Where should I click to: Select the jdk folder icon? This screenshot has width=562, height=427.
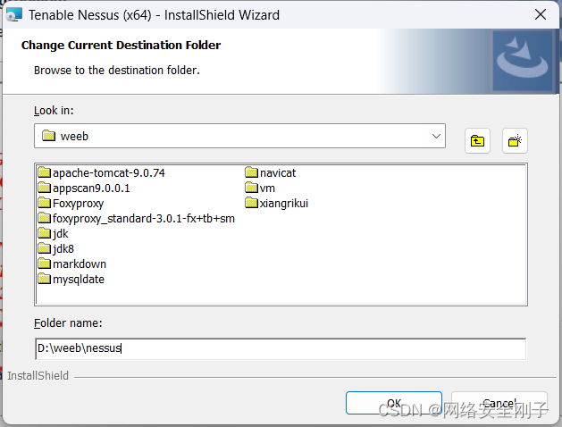pos(45,233)
